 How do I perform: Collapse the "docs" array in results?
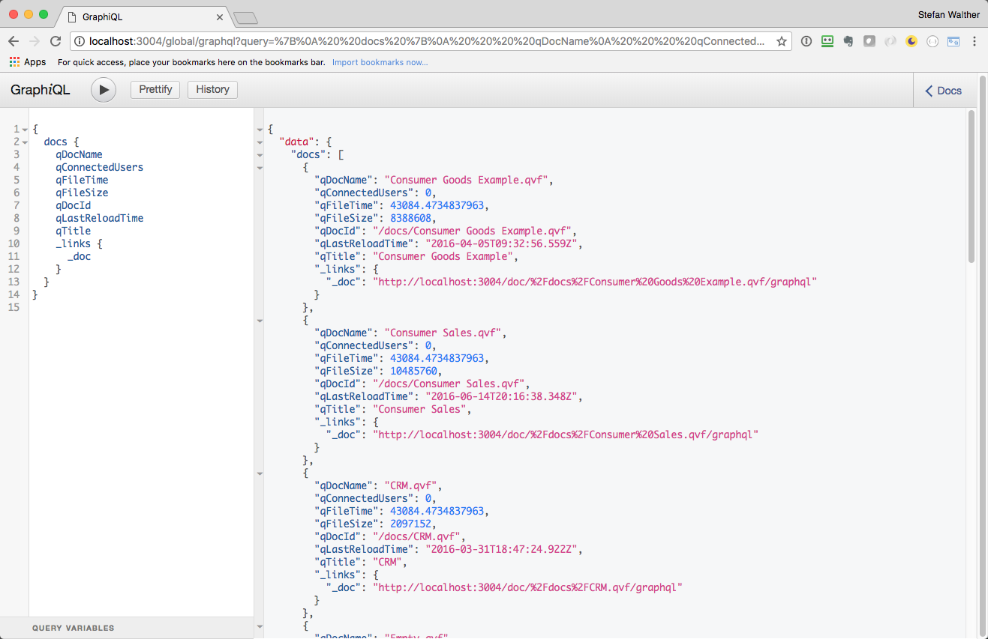point(260,155)
